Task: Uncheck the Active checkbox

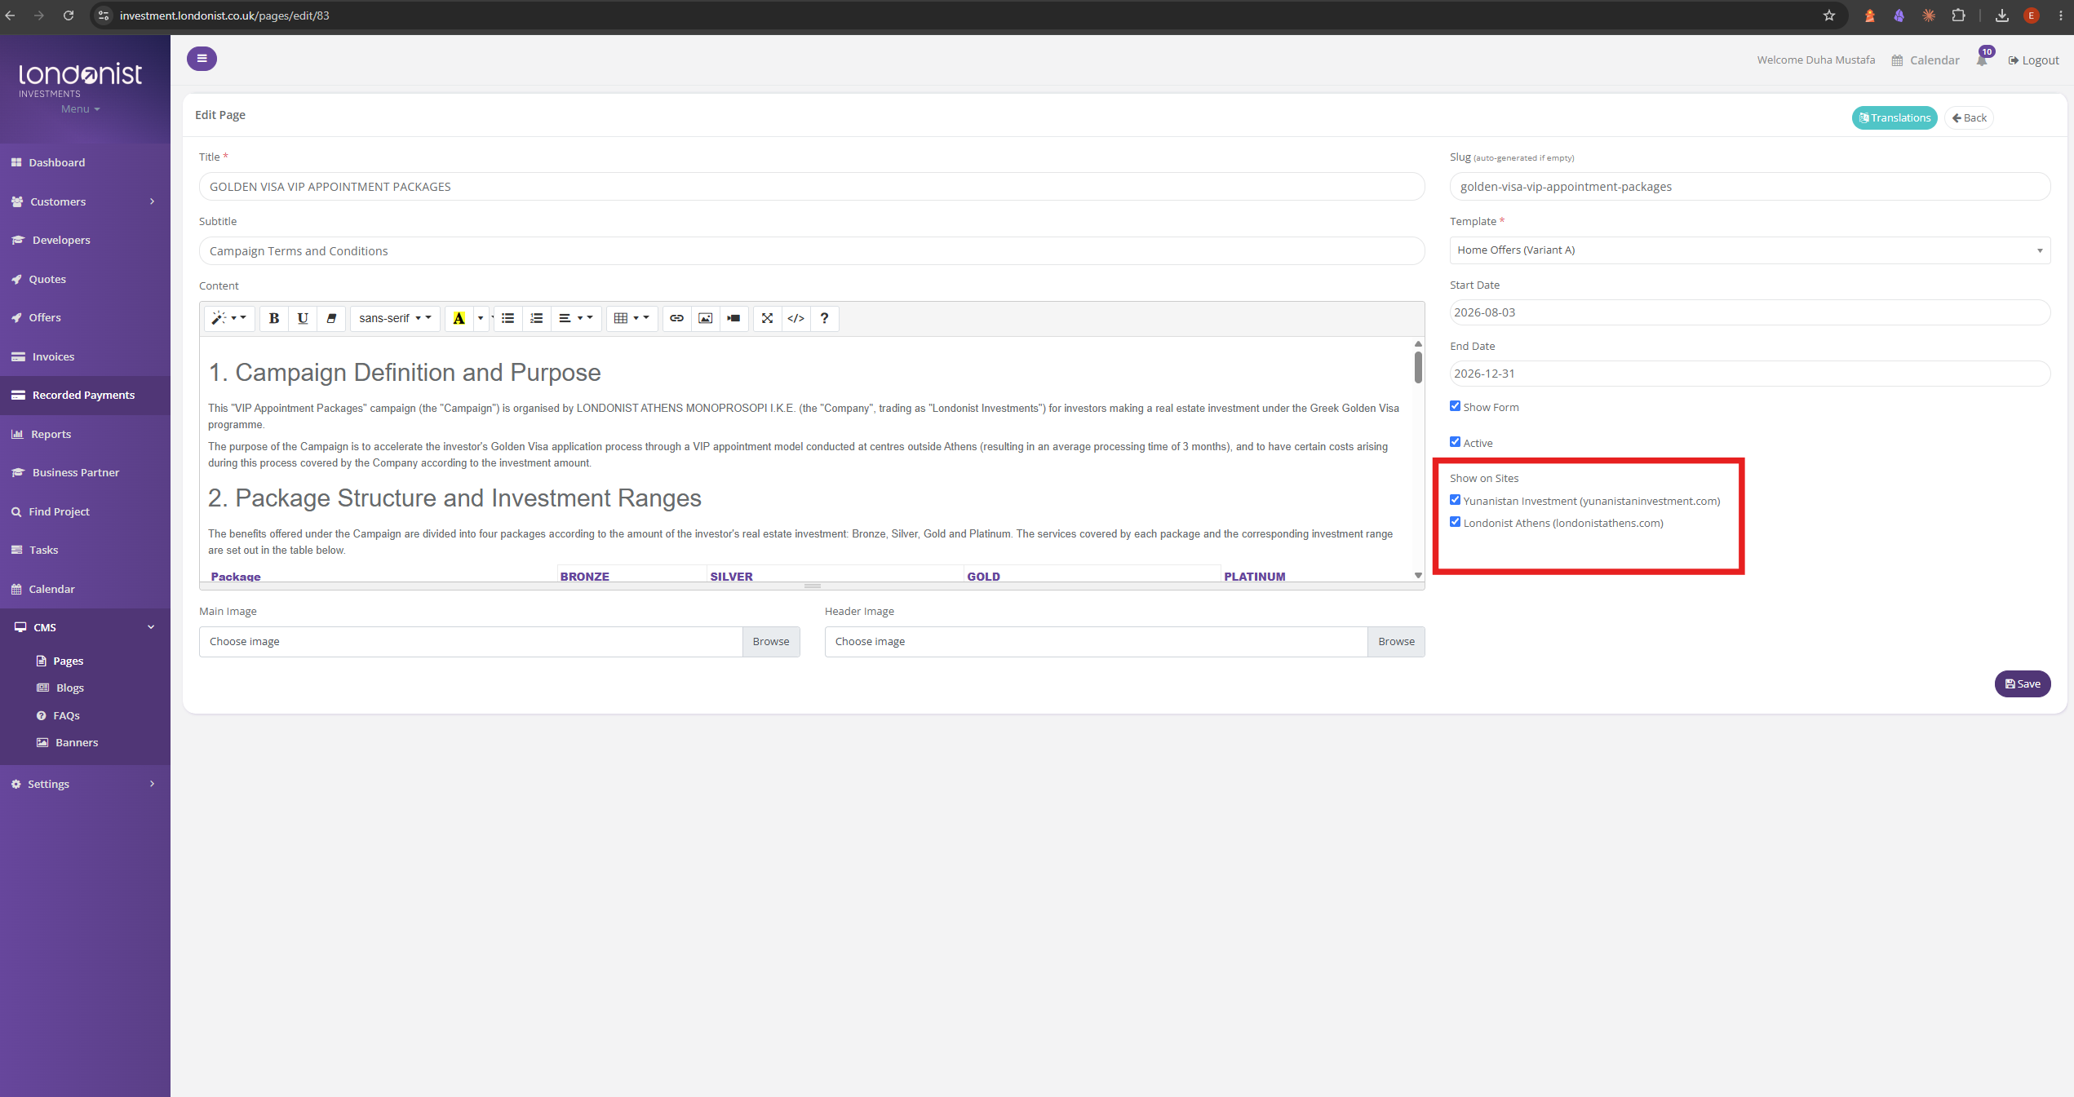Action: pyautogui.click(x=1455, y=442)
